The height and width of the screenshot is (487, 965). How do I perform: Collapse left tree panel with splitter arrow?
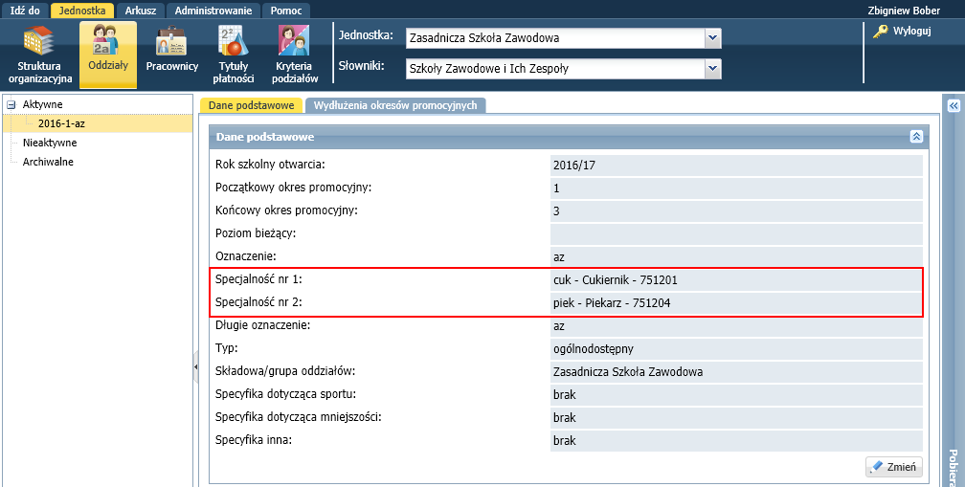195,367
